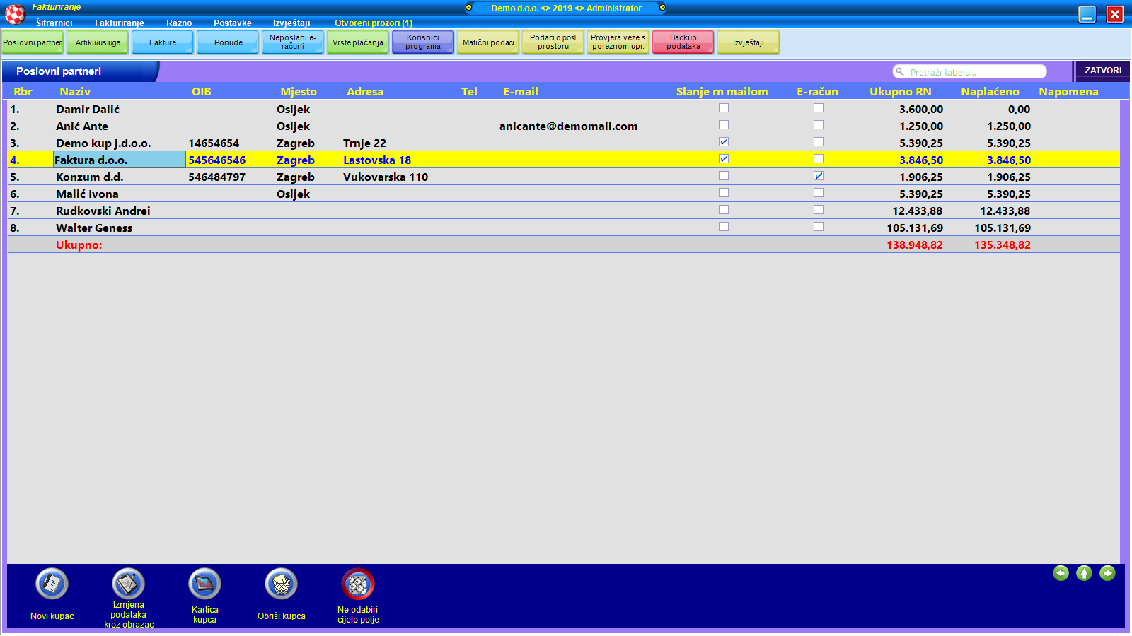Click the Obriši kupca trash icon
Screen dimensions: 1132x636
click(281, 584)
